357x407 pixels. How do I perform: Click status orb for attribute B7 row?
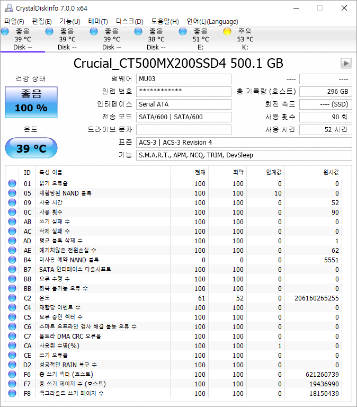point(12,269)
